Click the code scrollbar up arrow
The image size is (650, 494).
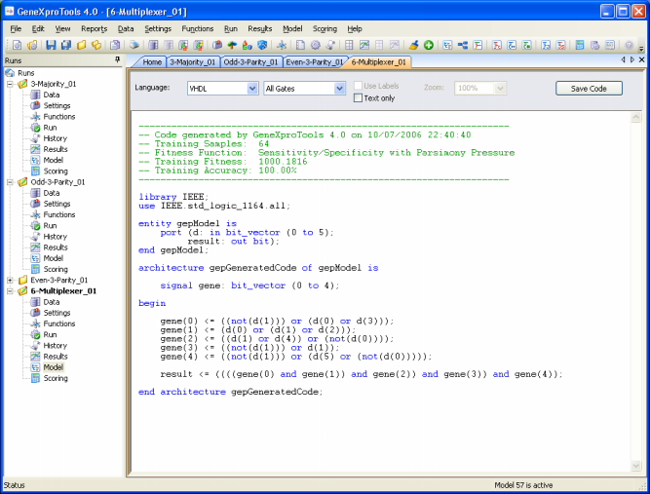(636, 118)
